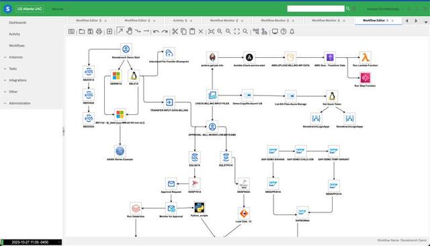The height and width of the screenshot is (246, 430).
Task: Open help via question mark icon
Action: point(284,32)
